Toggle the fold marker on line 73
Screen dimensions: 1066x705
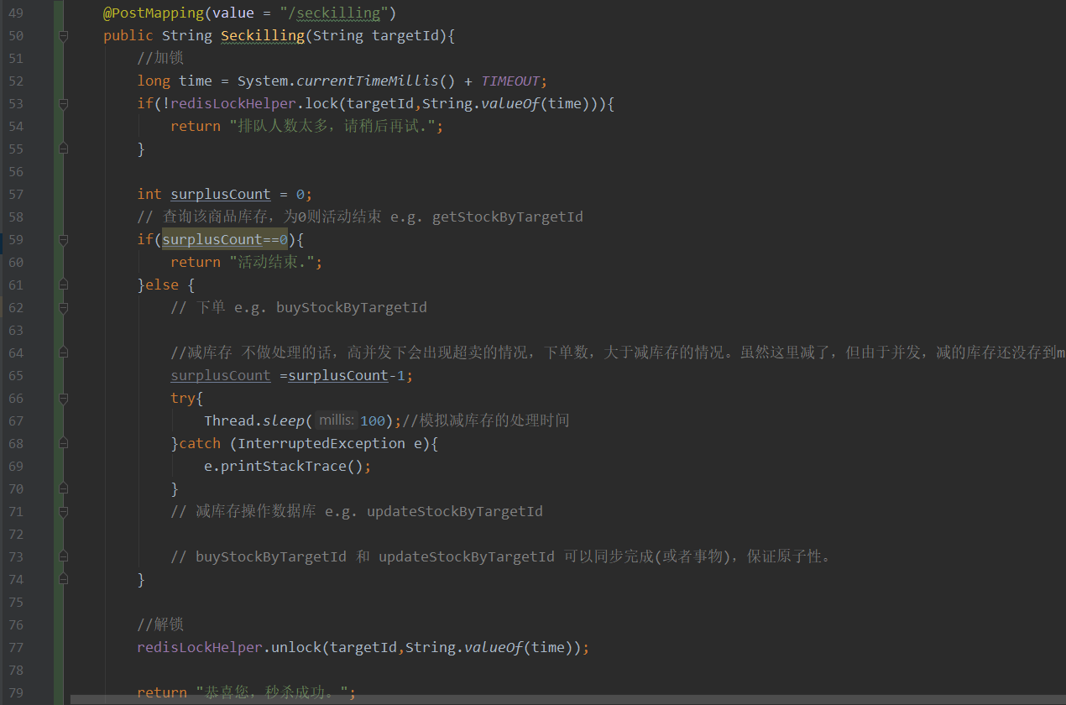64,557
